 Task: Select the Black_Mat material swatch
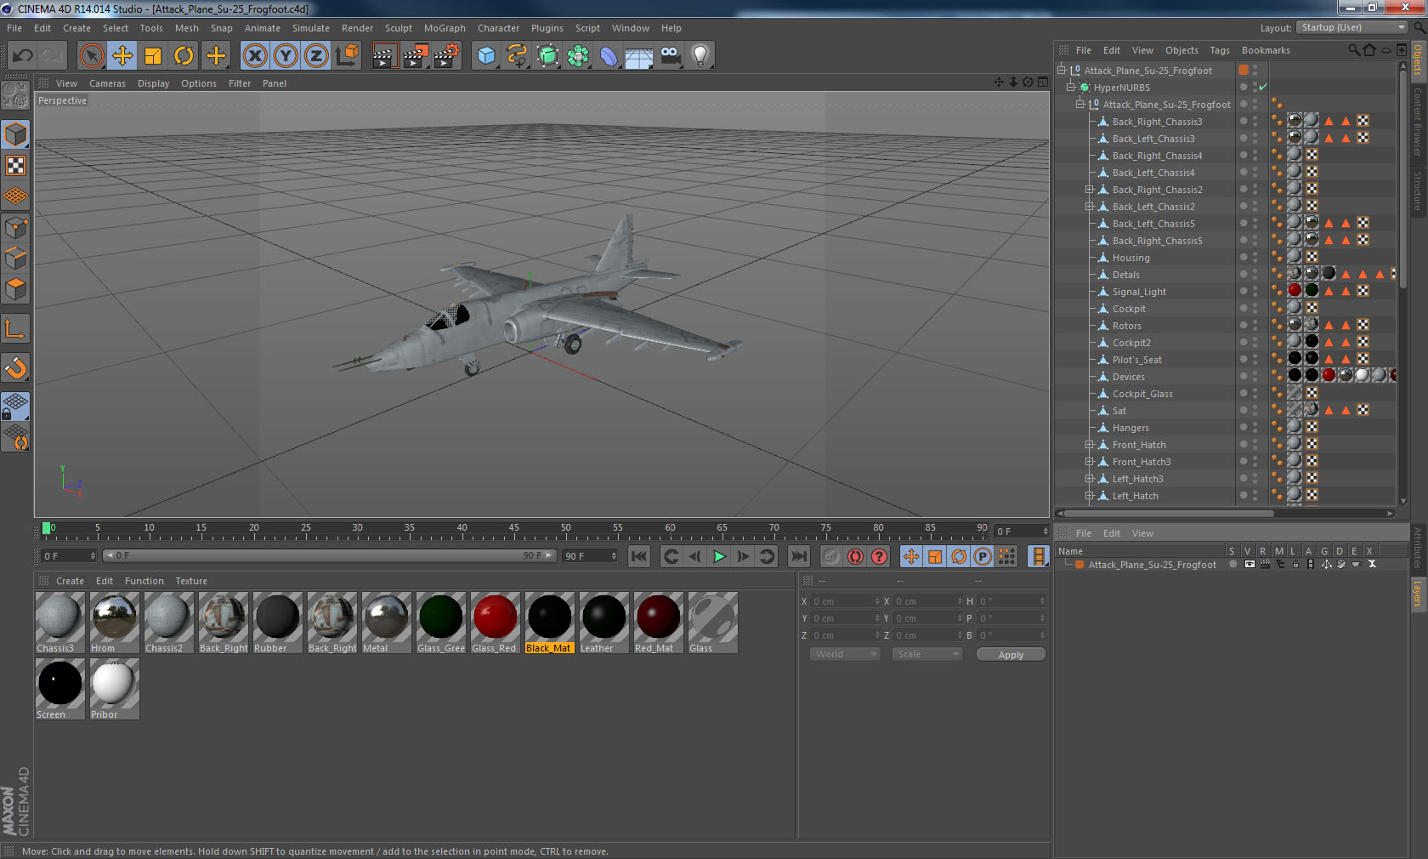click(x=549, y=623)
